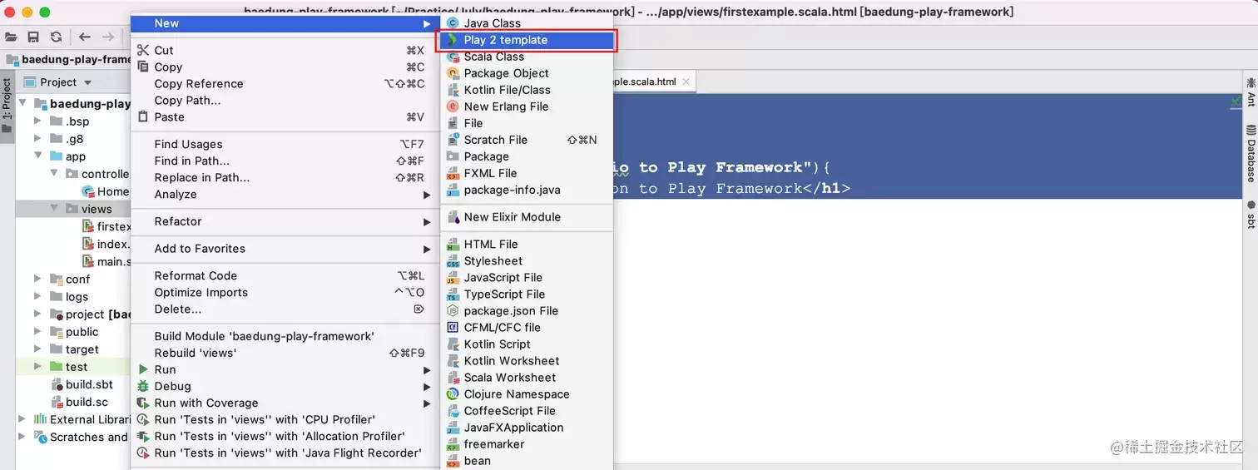Open Run with Coverage submenu
This screenshot has height=470, width=1258.
[x=285, y=403]
